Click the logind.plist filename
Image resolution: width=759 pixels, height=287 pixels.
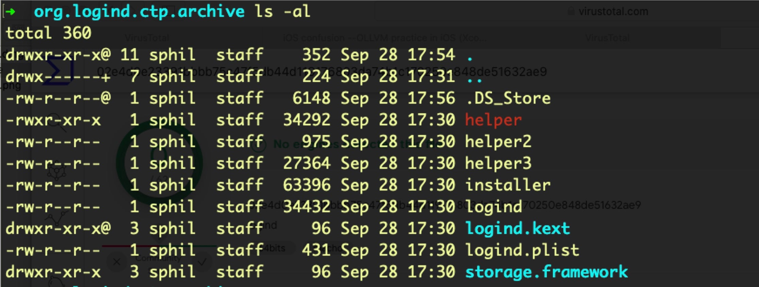click(522, 250)
